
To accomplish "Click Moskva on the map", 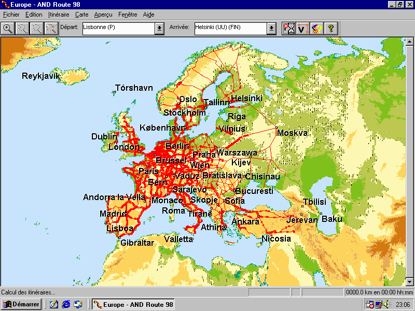I will coord(292,133).
